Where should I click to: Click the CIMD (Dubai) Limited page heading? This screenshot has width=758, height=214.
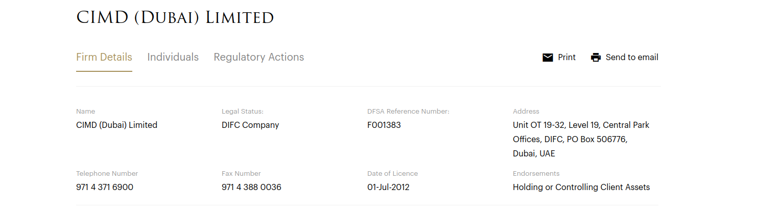pos(175,17)
